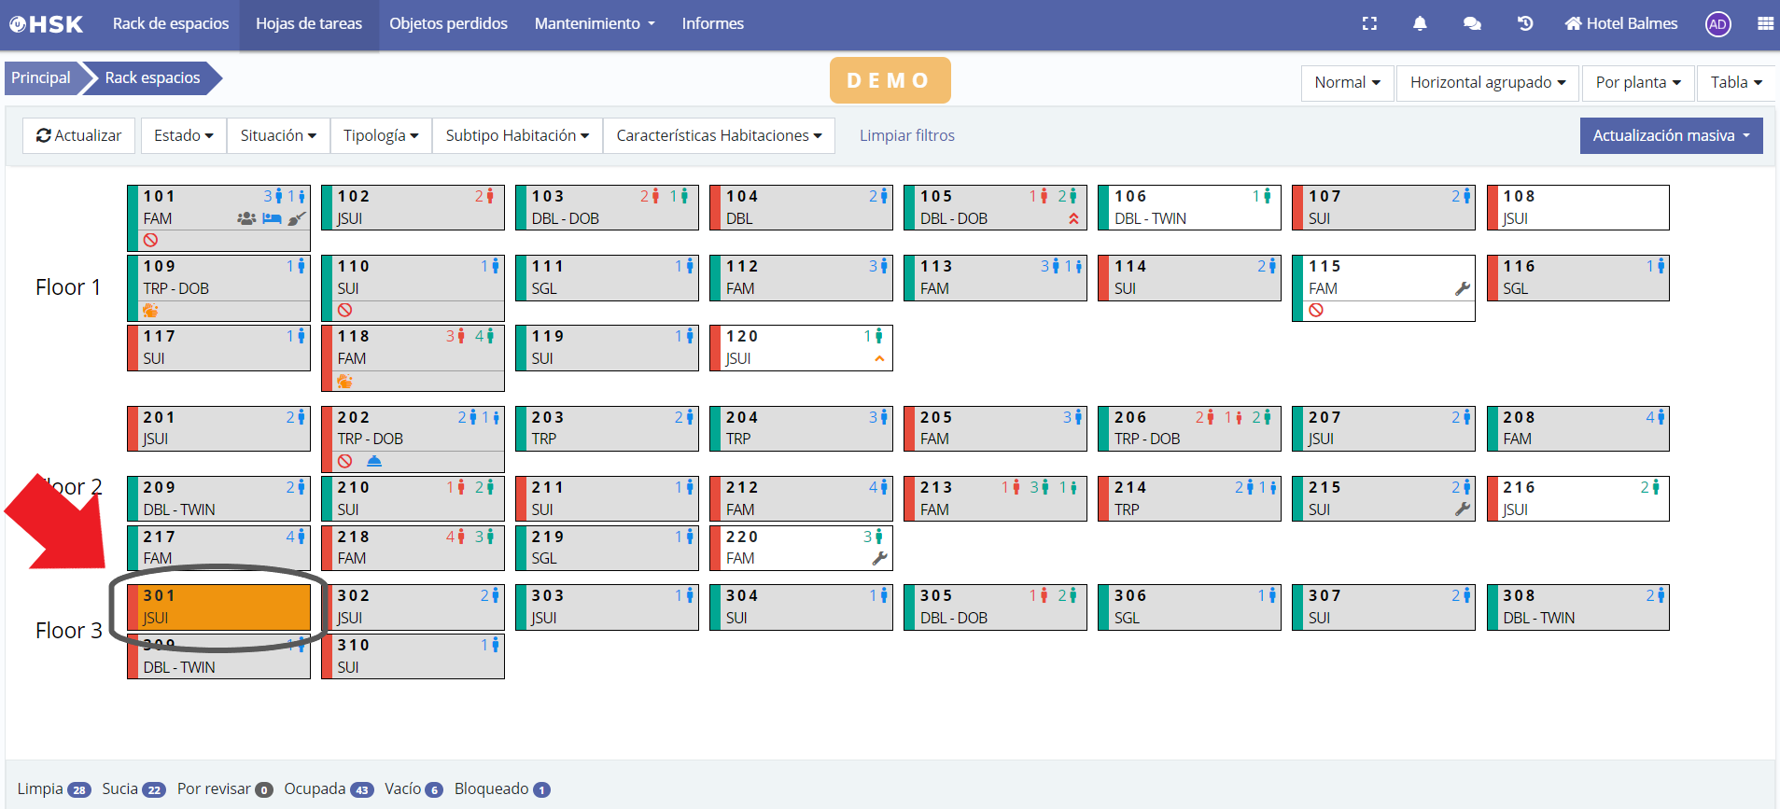Click the Limpiar filtros link
Image resolution: width=1780 pixels, height=809 pixels.
(906, 135)
